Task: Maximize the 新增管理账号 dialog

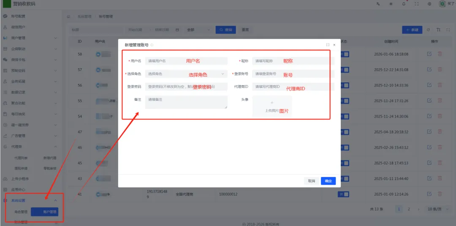Action: pos(328,45)
